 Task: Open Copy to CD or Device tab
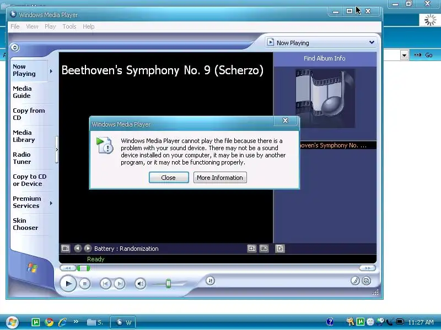click(29, 180)
